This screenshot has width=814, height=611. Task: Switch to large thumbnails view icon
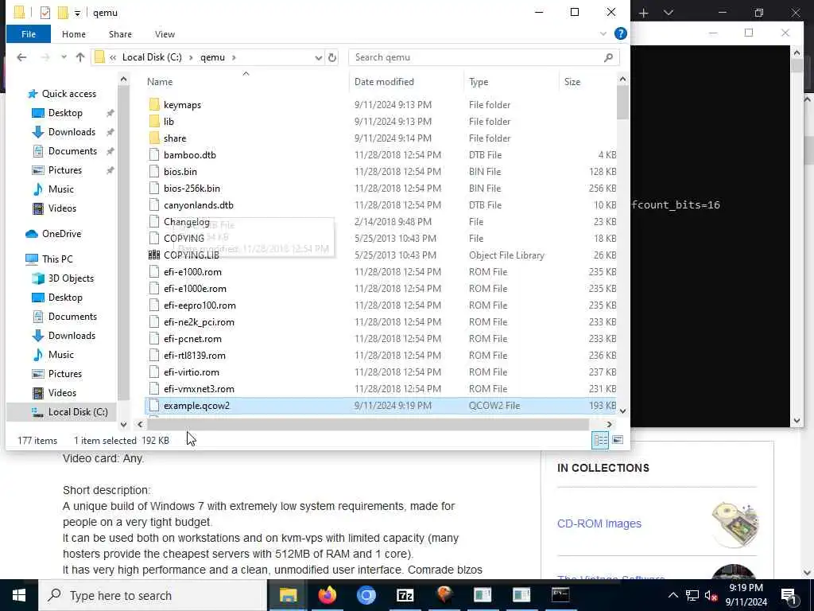[x=617, y=440]
